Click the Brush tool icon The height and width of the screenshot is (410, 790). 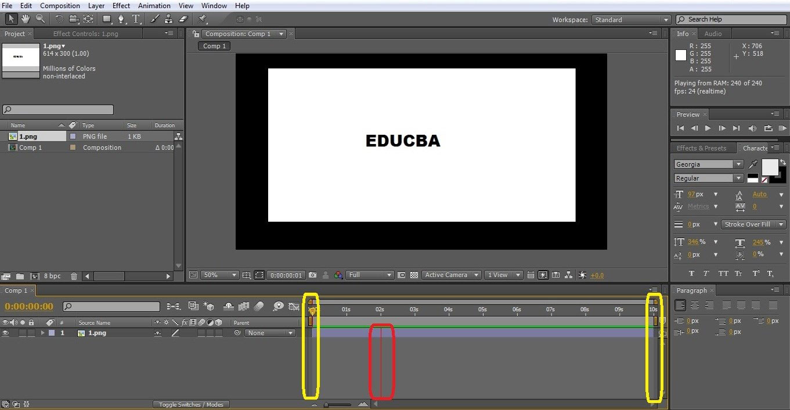click(154, 19)
